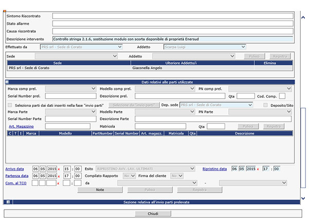Image resolution: width=309 pixels, height=224 pixels.
Task: Open the first 'da' dropdown
Action: coord(157,183)
